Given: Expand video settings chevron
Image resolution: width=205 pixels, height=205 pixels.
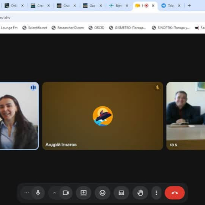Looking at the screenshot, I should point(55,193).
